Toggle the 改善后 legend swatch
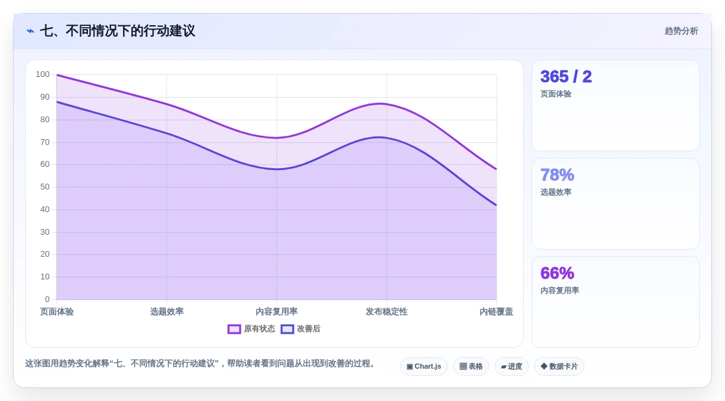The width and height of the screenshot is (725, 401). point(287,329)
